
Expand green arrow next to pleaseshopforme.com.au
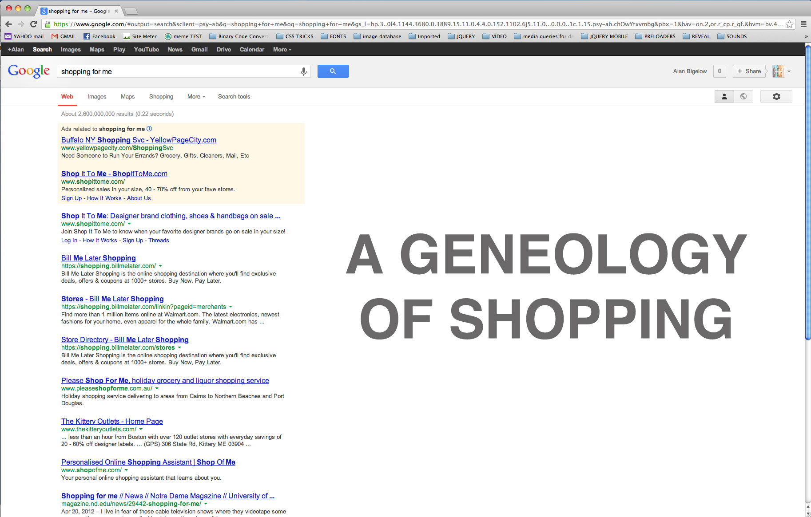pos(157,388)
